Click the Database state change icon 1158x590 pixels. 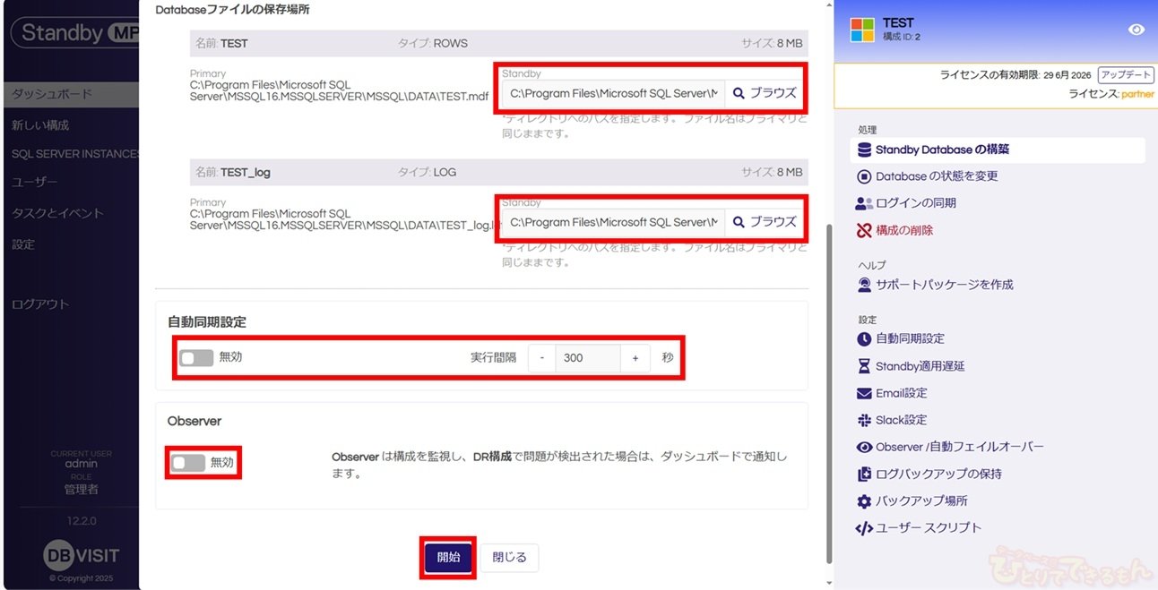click(864, 176)
